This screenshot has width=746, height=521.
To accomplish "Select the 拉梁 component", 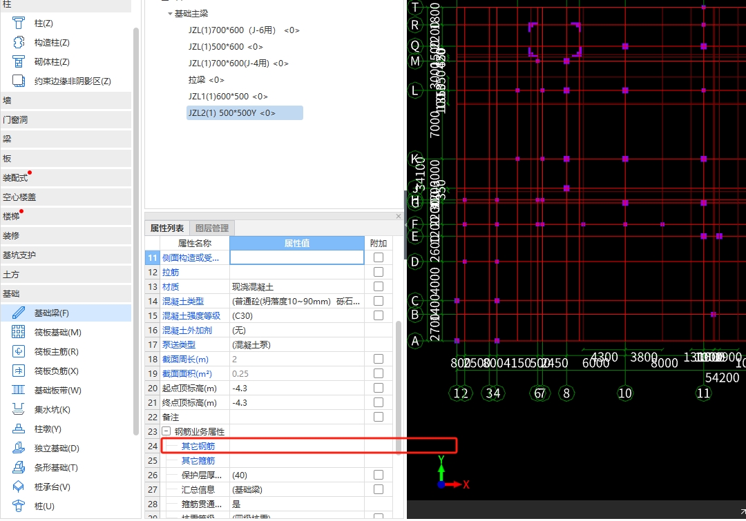I will [206, 80].
